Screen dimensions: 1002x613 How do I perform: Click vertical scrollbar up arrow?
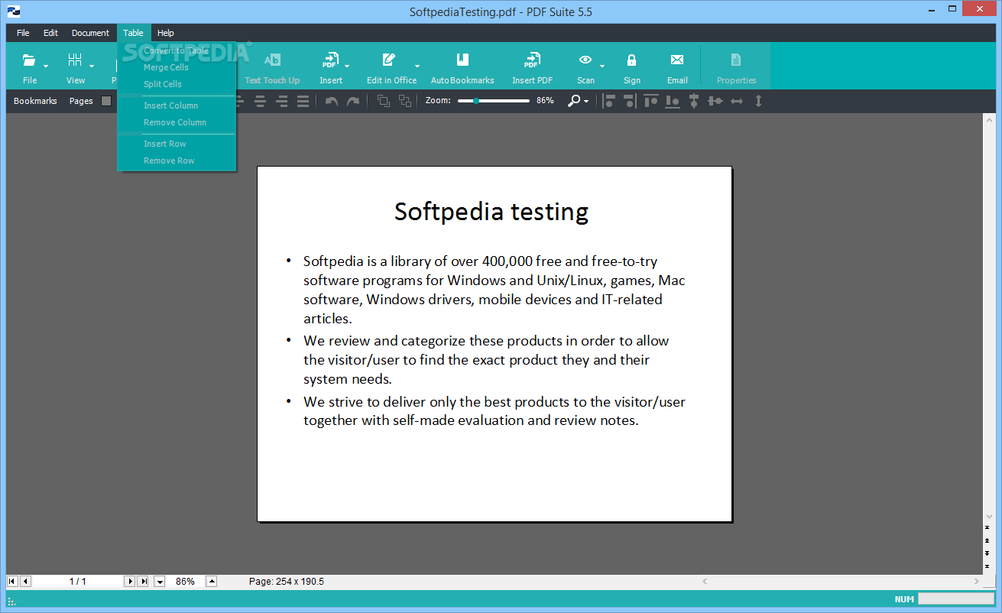[x=990, y=120]
